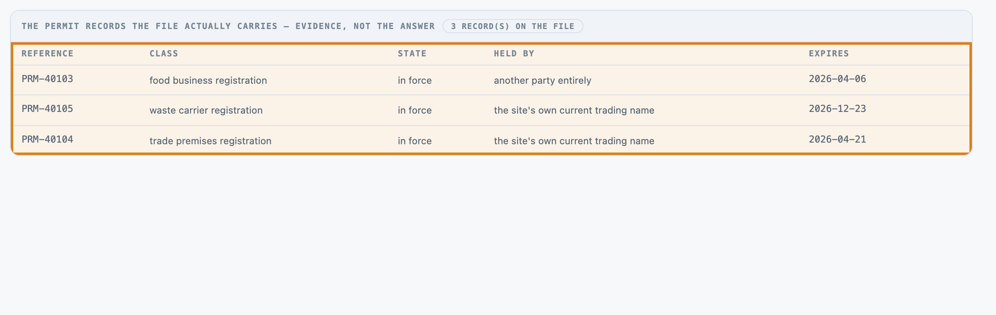The width and height of the screenshot is (996, 315).
Task: Click 'in force' state for PRM-40103
Action: [x=415, y=80]
